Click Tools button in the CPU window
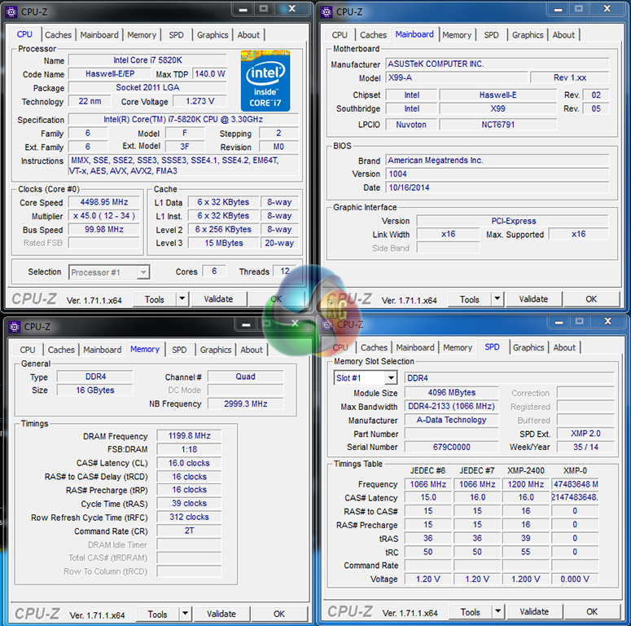 click(x=155, y=299)
